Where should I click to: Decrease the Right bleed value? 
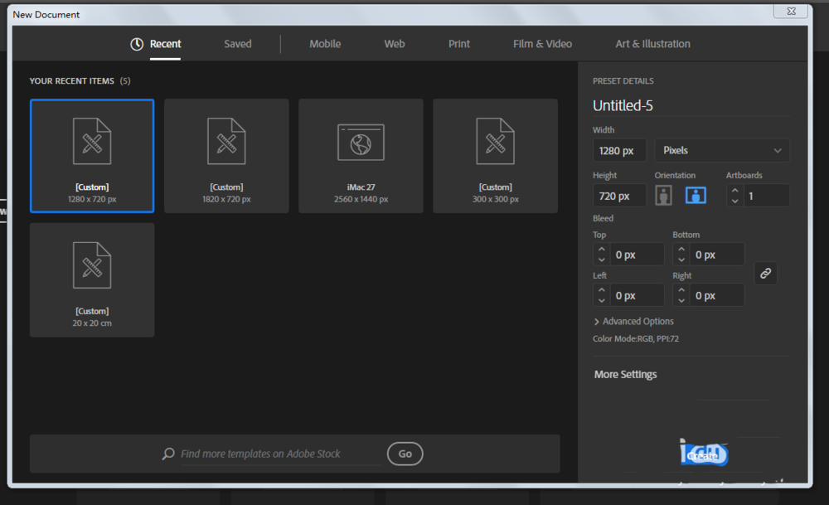coord(681,300)
